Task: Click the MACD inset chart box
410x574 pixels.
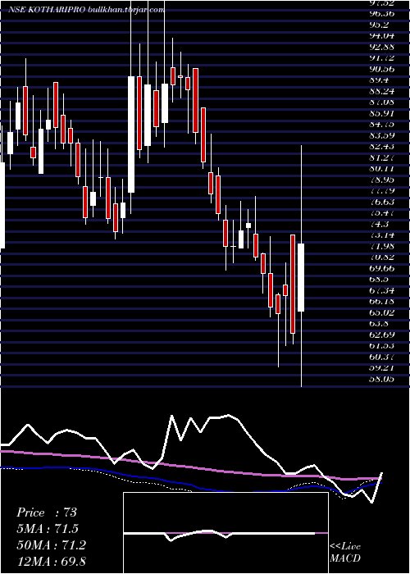Action: [225, 533]
